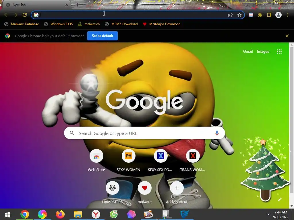Screen dimensions: 294x220
Task: Open the MrsMajor Download bookmark
Action: pyautogui.click(x=162, y=24)
